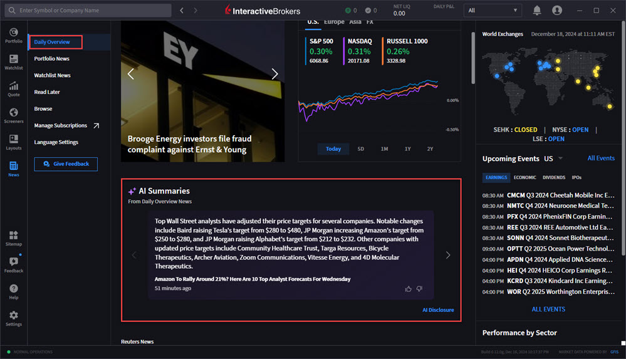Switch to the U.S. market tab
The image size is (626, 359).
313,23
